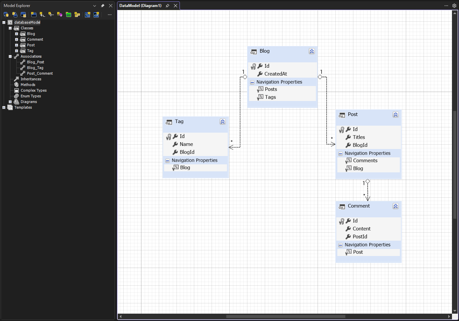The image size is (459, 321).
Task: Open settings via the gear at top right
Action: pos(454,5)
